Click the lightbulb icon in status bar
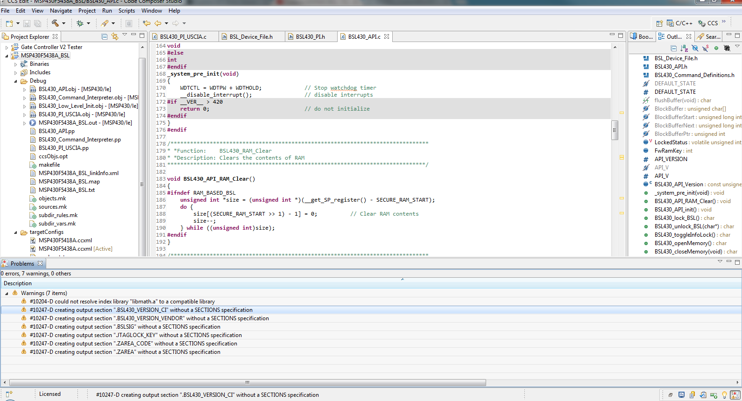Image resolution: width=742 pixels, height=401 pixels. click(x=724, y=395)
